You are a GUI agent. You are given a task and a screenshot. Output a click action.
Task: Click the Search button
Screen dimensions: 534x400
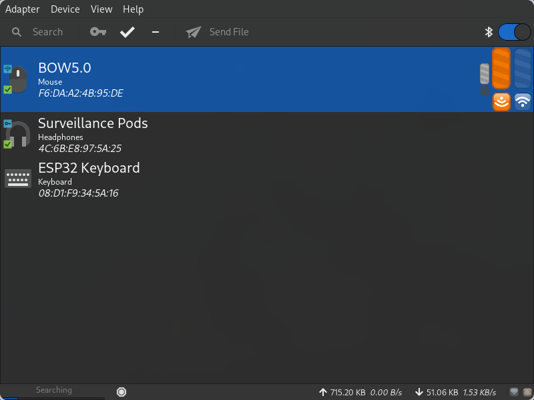click(38, 32)
